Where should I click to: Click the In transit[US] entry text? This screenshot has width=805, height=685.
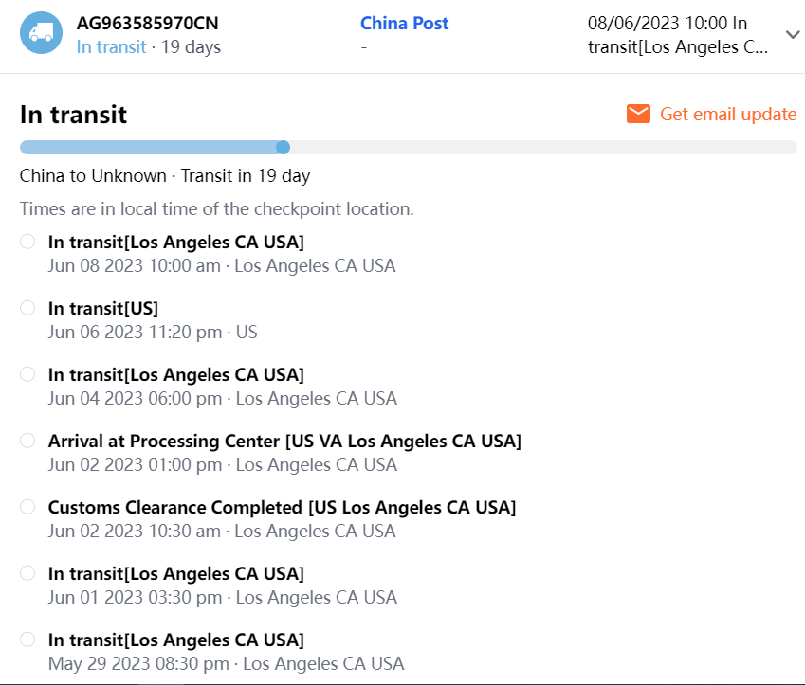[x=103, y=308]
